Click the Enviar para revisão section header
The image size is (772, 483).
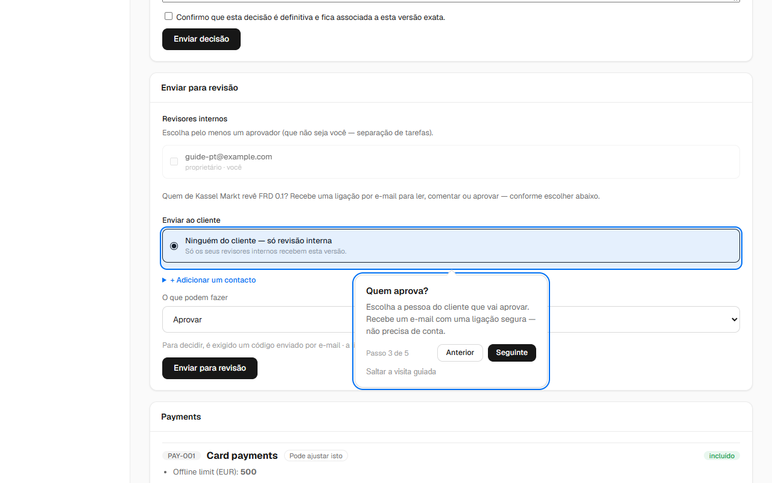[x=200, y=88]
